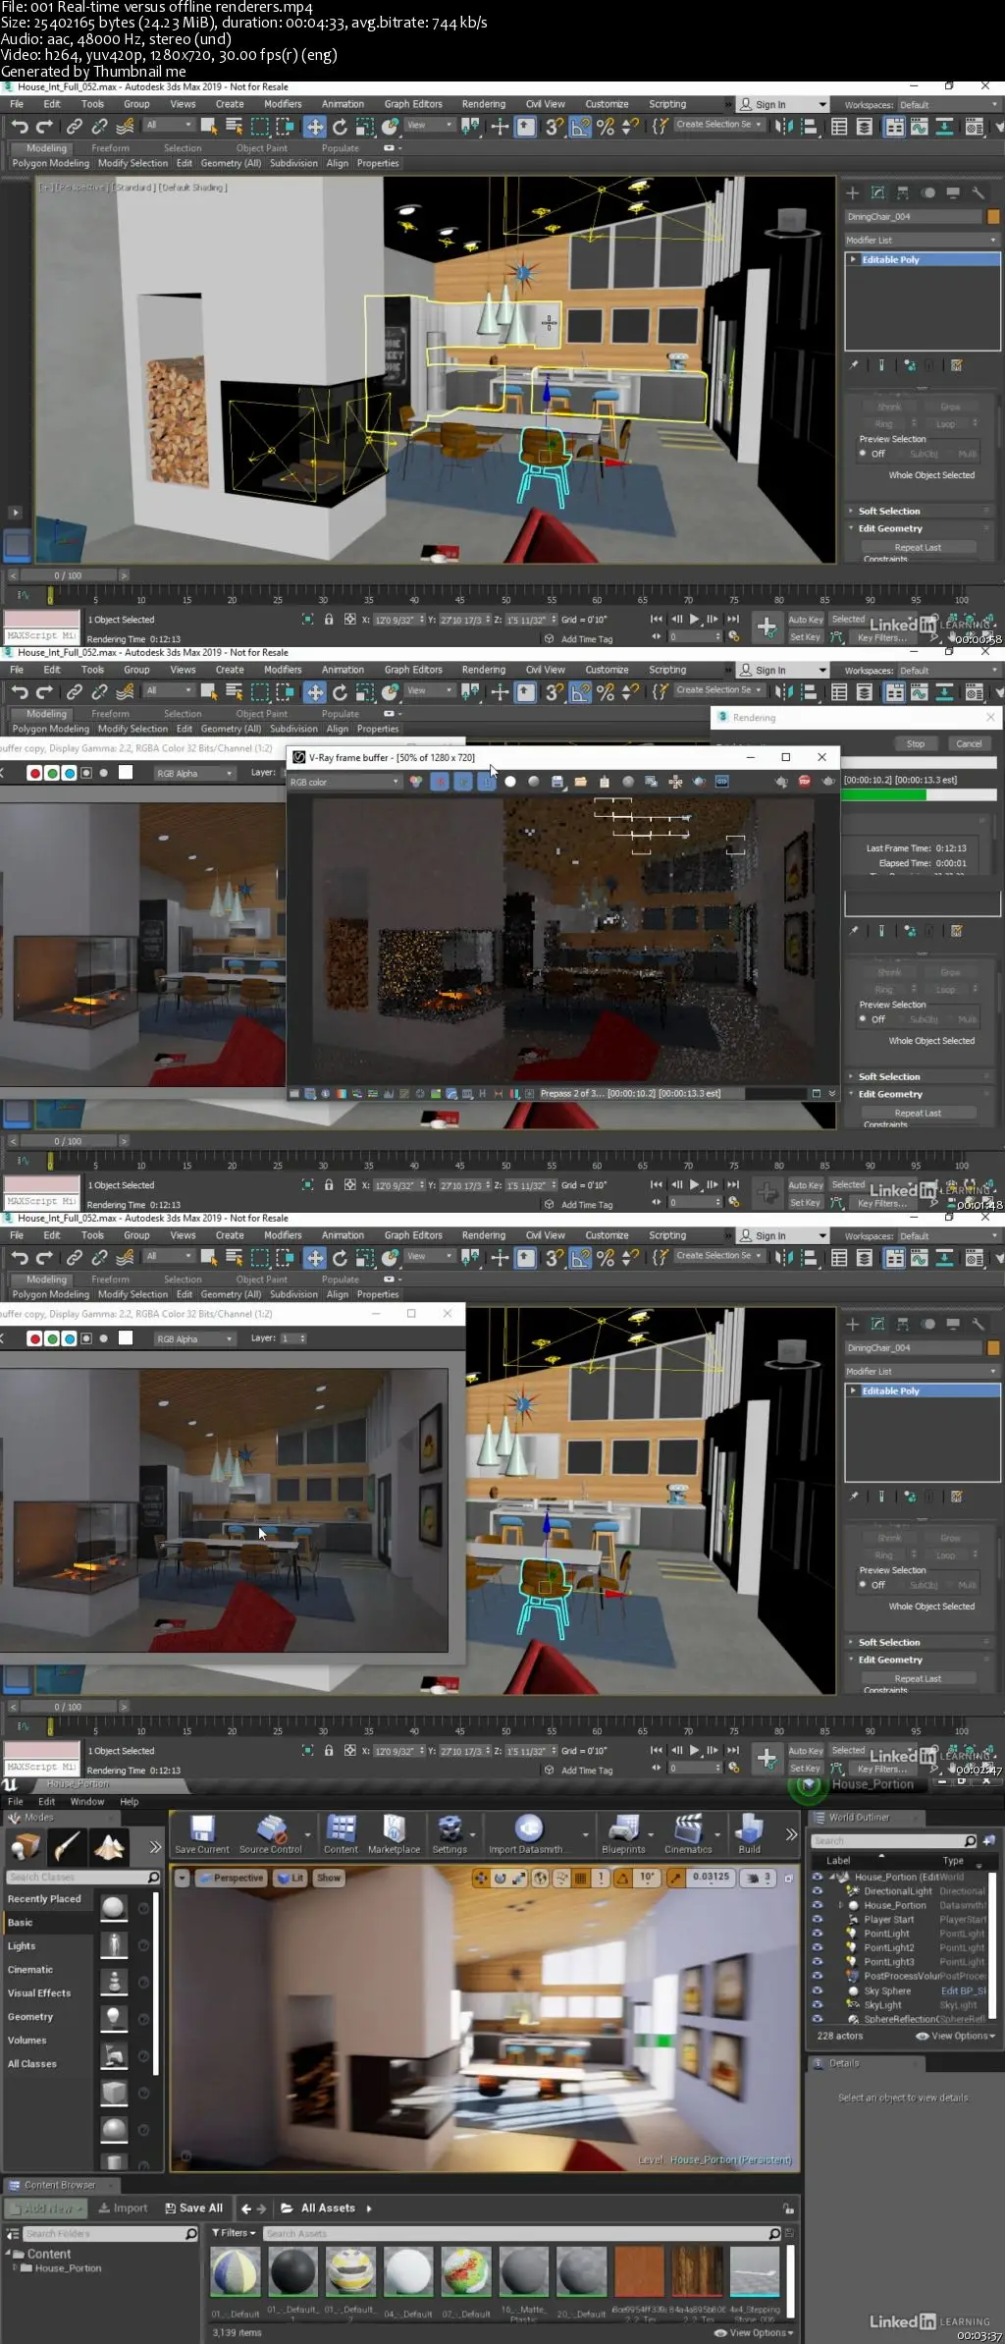Toggle green channel button in V-Ray frame buffer
The height and width of the screenshot is (2344, 1005).
tap(463, 782)
